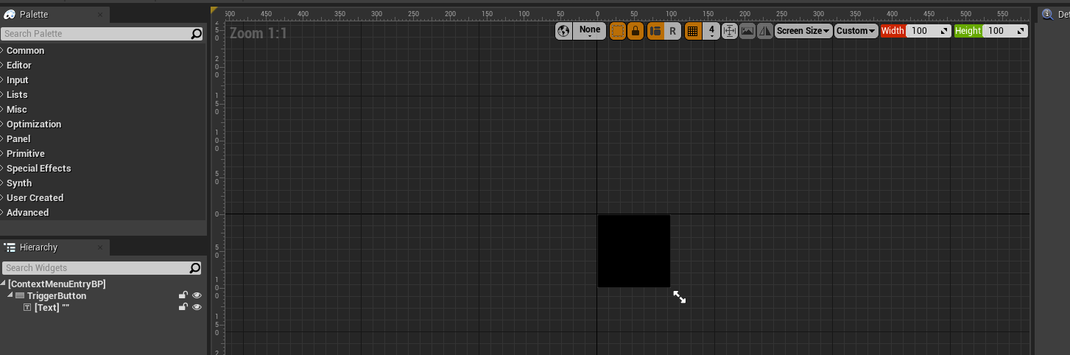
Task: Click the TriggerButton button type icon
Action: pyautogui.click(x=20, y=296)
